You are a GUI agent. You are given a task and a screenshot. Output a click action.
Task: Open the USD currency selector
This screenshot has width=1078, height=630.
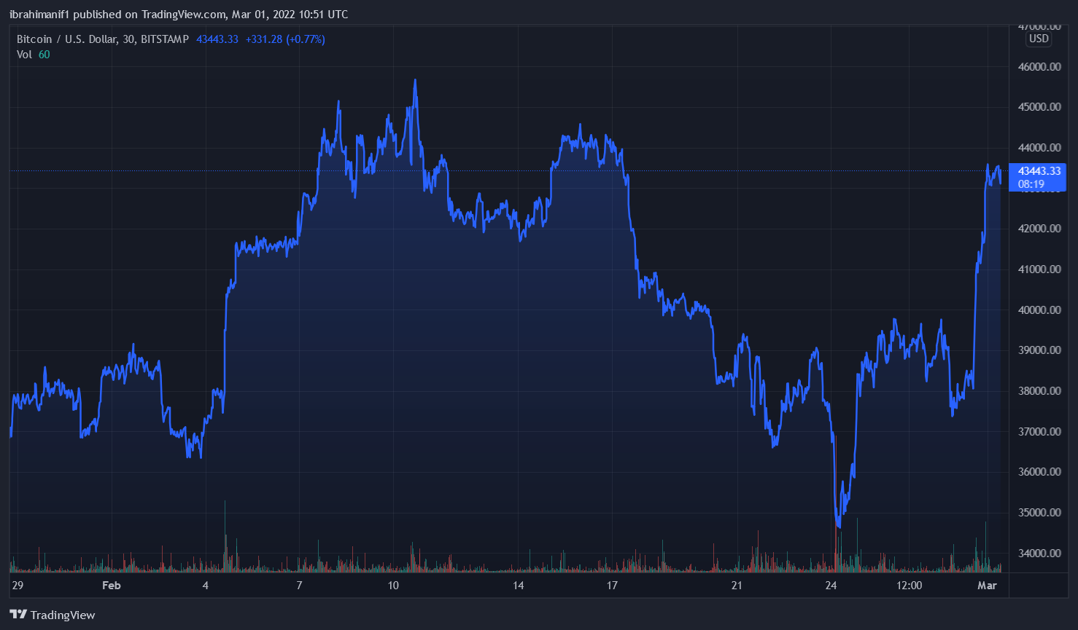pos(1039,39)
